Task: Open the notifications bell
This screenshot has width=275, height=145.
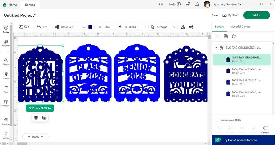Action: (x=197, y=5)
